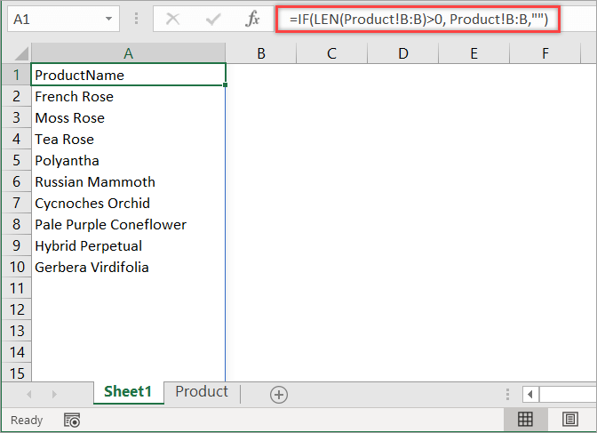Viewport: 597px width, 433px height.
Task: Select column E header
Action: pos(474,53)
